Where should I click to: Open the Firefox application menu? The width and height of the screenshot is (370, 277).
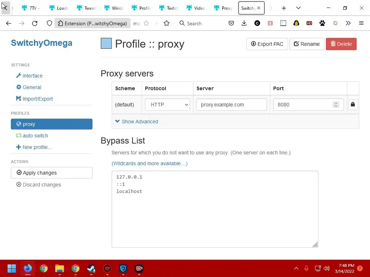point(361,23)
